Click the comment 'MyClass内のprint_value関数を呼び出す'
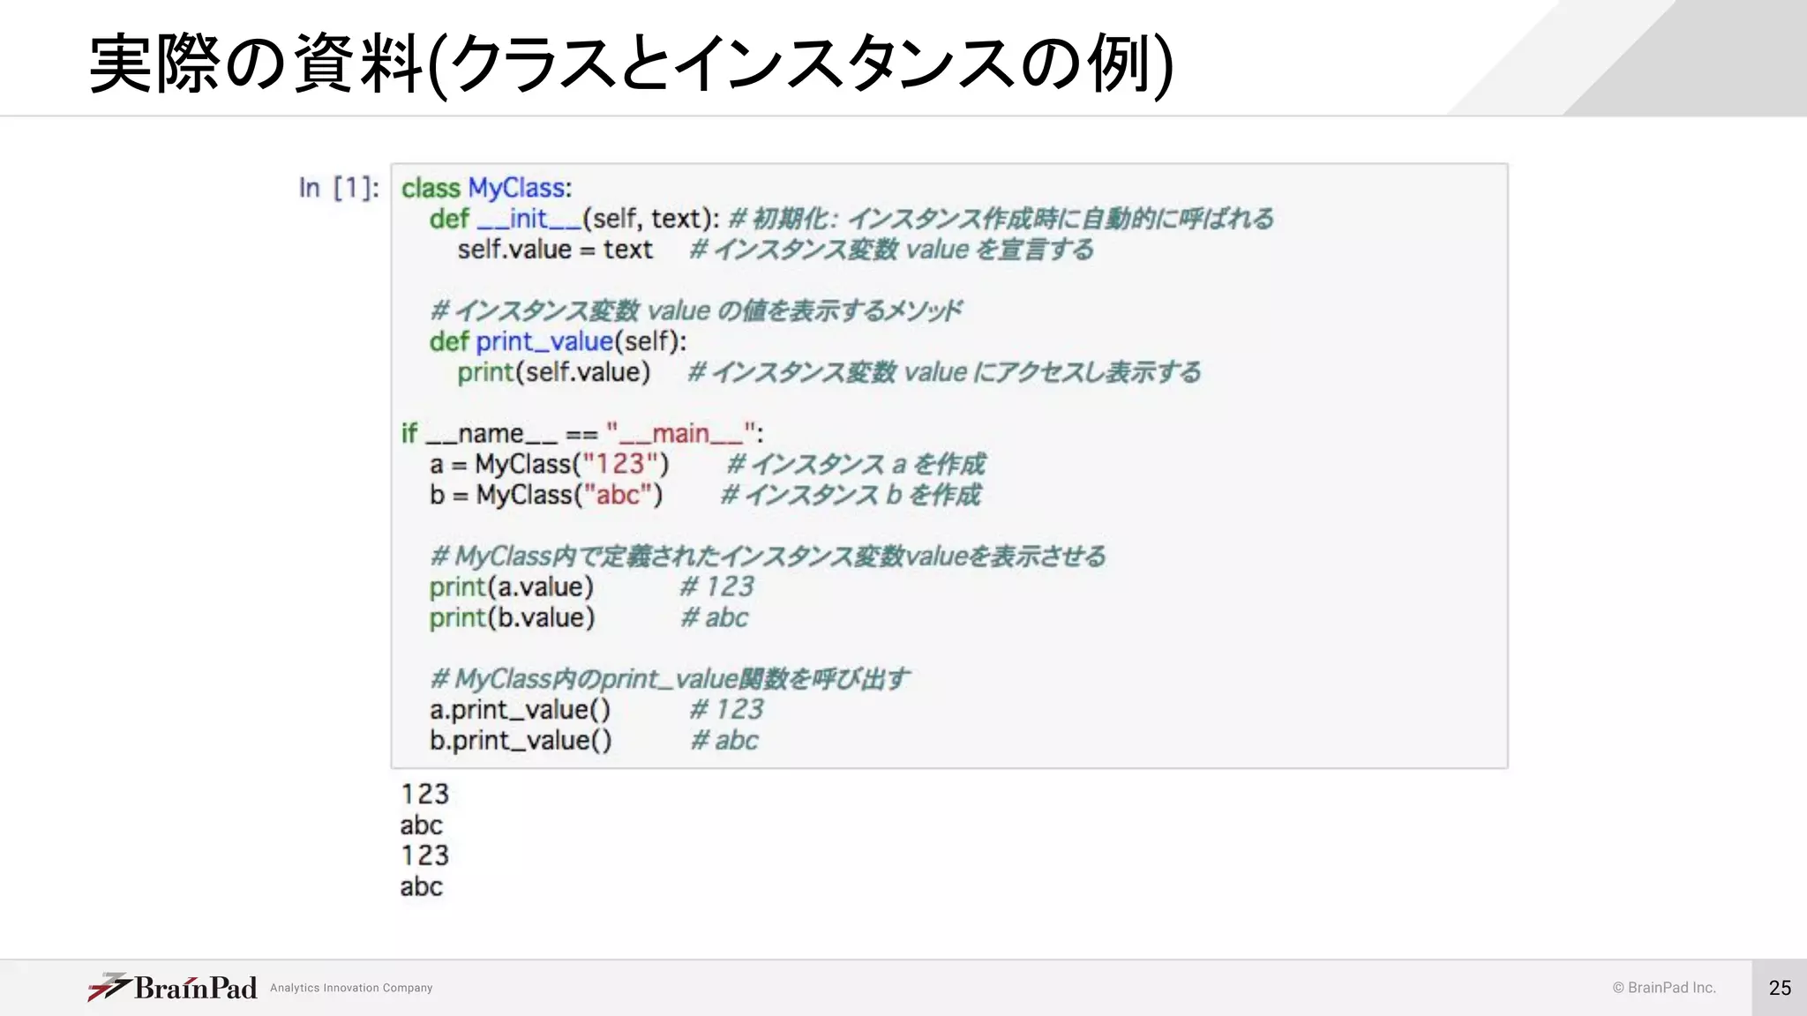Viewport: 1807px width, 1016px height. pyautogui.click(x=670, y=679)
